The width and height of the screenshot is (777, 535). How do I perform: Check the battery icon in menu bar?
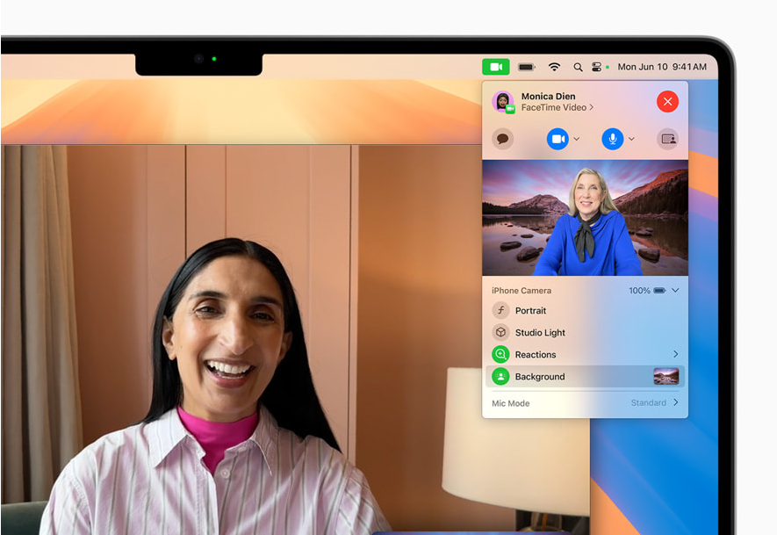526,67
